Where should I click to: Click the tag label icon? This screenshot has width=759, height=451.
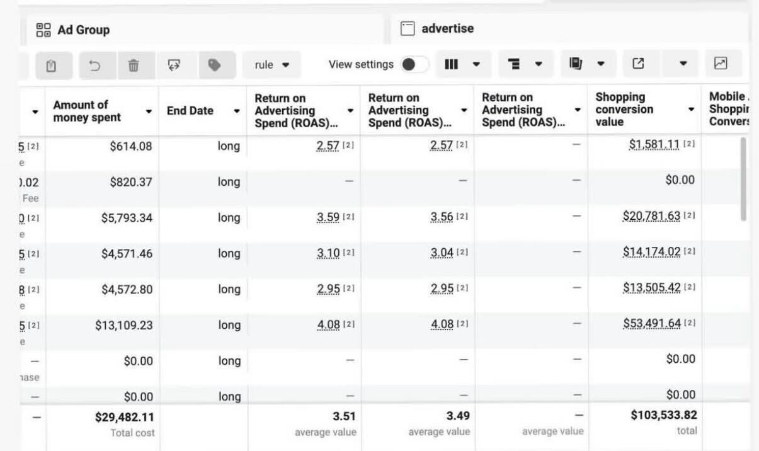click(x=215, y=65)
